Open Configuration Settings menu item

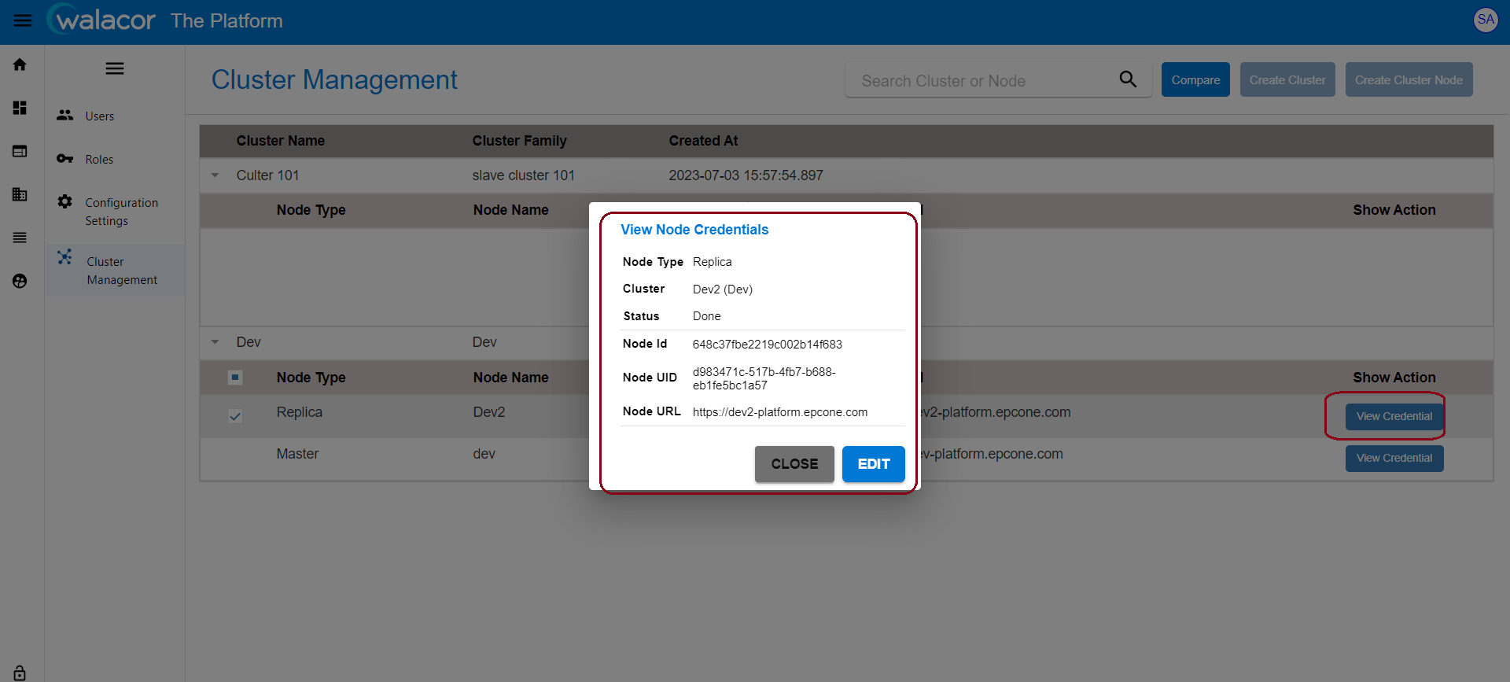click(x=121, y=212)
